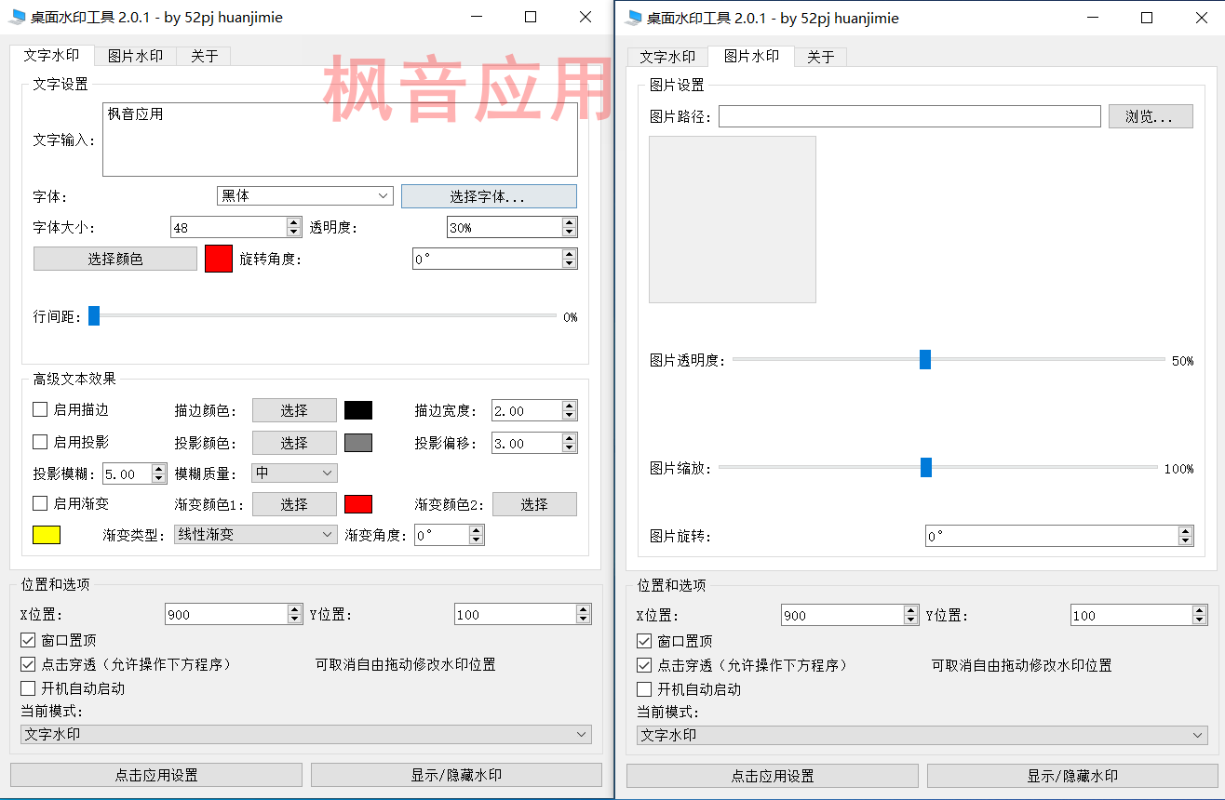Enable 启用投影 checkbox
The height and width of the screenshot is (800, 1225).
point(40,442)
